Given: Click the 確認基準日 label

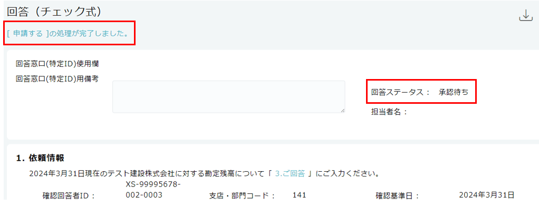Looking at the screenshot, I should coord(397,196).
